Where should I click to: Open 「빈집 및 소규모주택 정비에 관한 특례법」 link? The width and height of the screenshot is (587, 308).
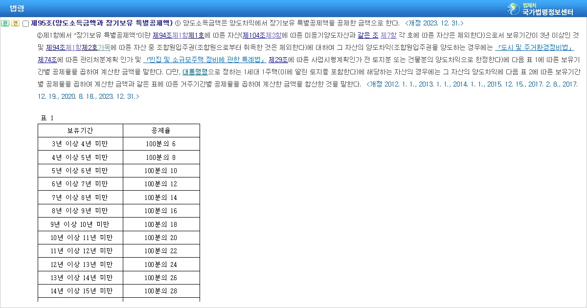click(x=205, y=60)
